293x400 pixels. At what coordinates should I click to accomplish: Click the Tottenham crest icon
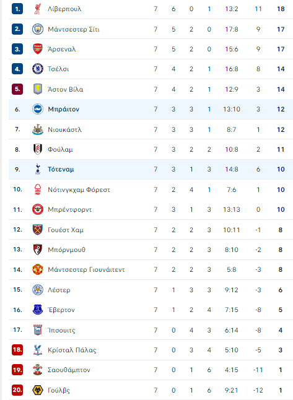[x=38, y=169]
